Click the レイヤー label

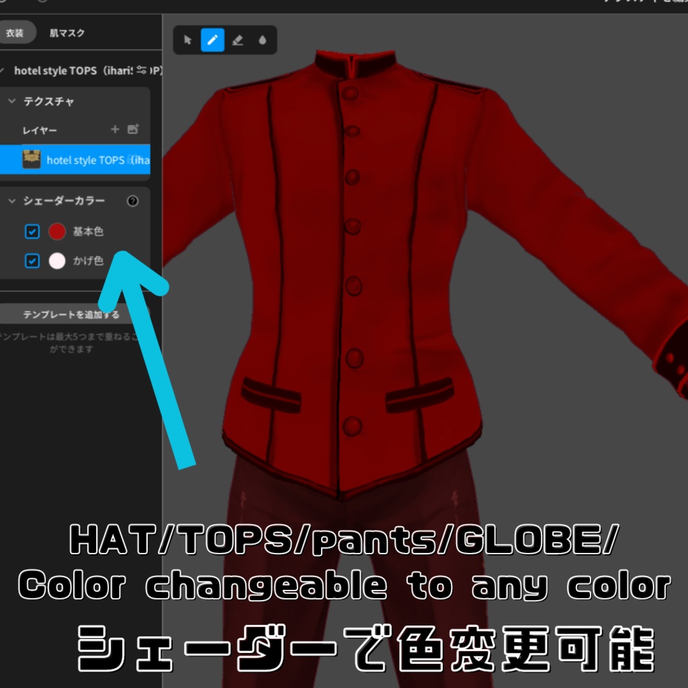(40, 130)
